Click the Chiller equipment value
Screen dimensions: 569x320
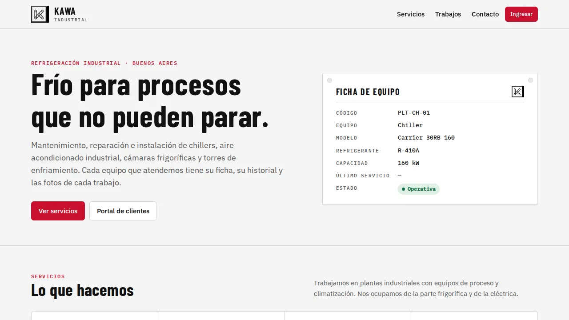(410, 125)
